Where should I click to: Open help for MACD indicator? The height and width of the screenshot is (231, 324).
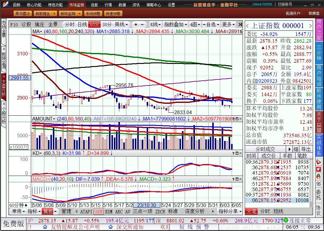(234, 179)
